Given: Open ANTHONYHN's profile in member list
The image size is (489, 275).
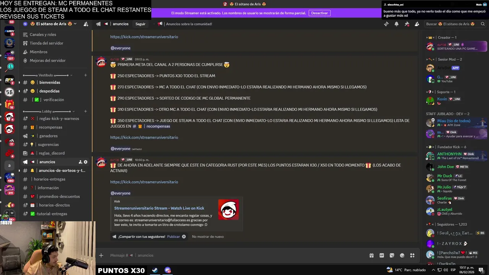Looking at the screenshot, I should click(x=456, y=156).
